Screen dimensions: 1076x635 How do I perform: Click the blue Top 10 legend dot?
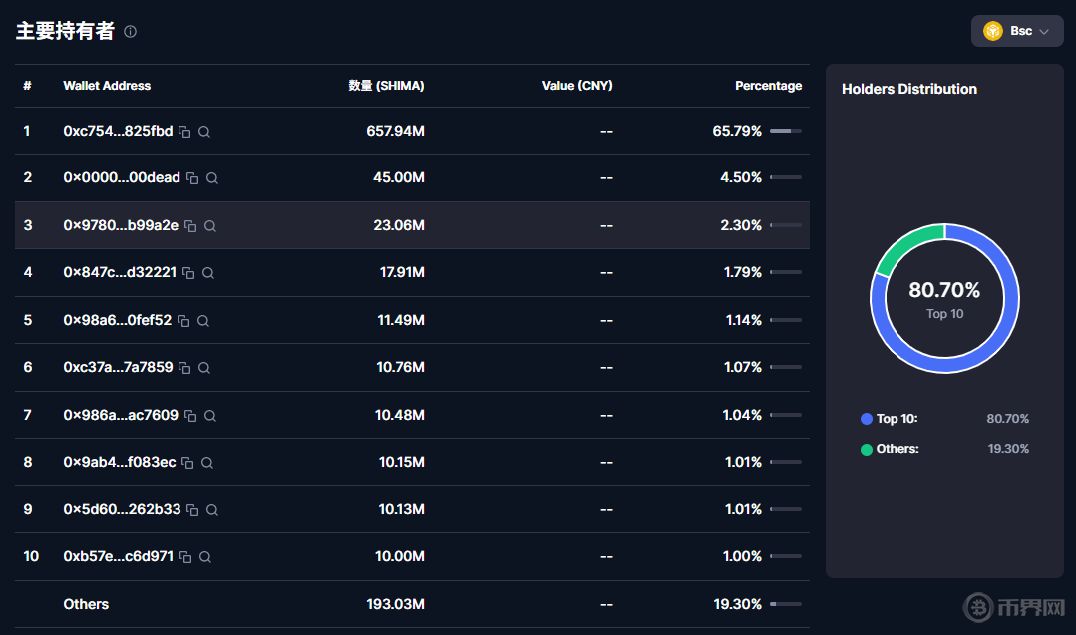867,419
